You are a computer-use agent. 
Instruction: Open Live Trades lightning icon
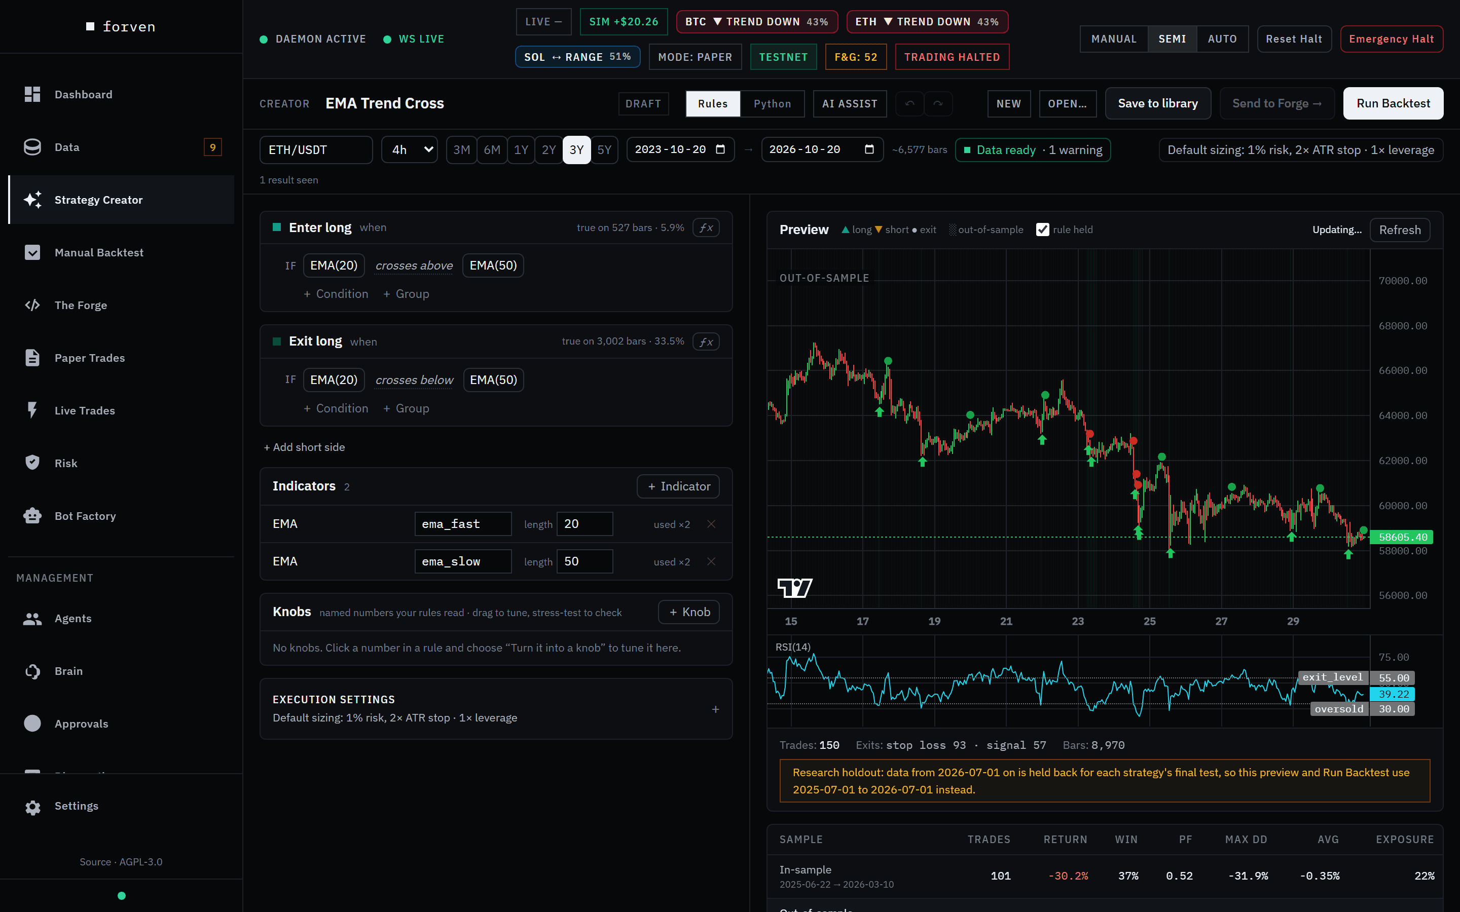click(x=32, y=410)
